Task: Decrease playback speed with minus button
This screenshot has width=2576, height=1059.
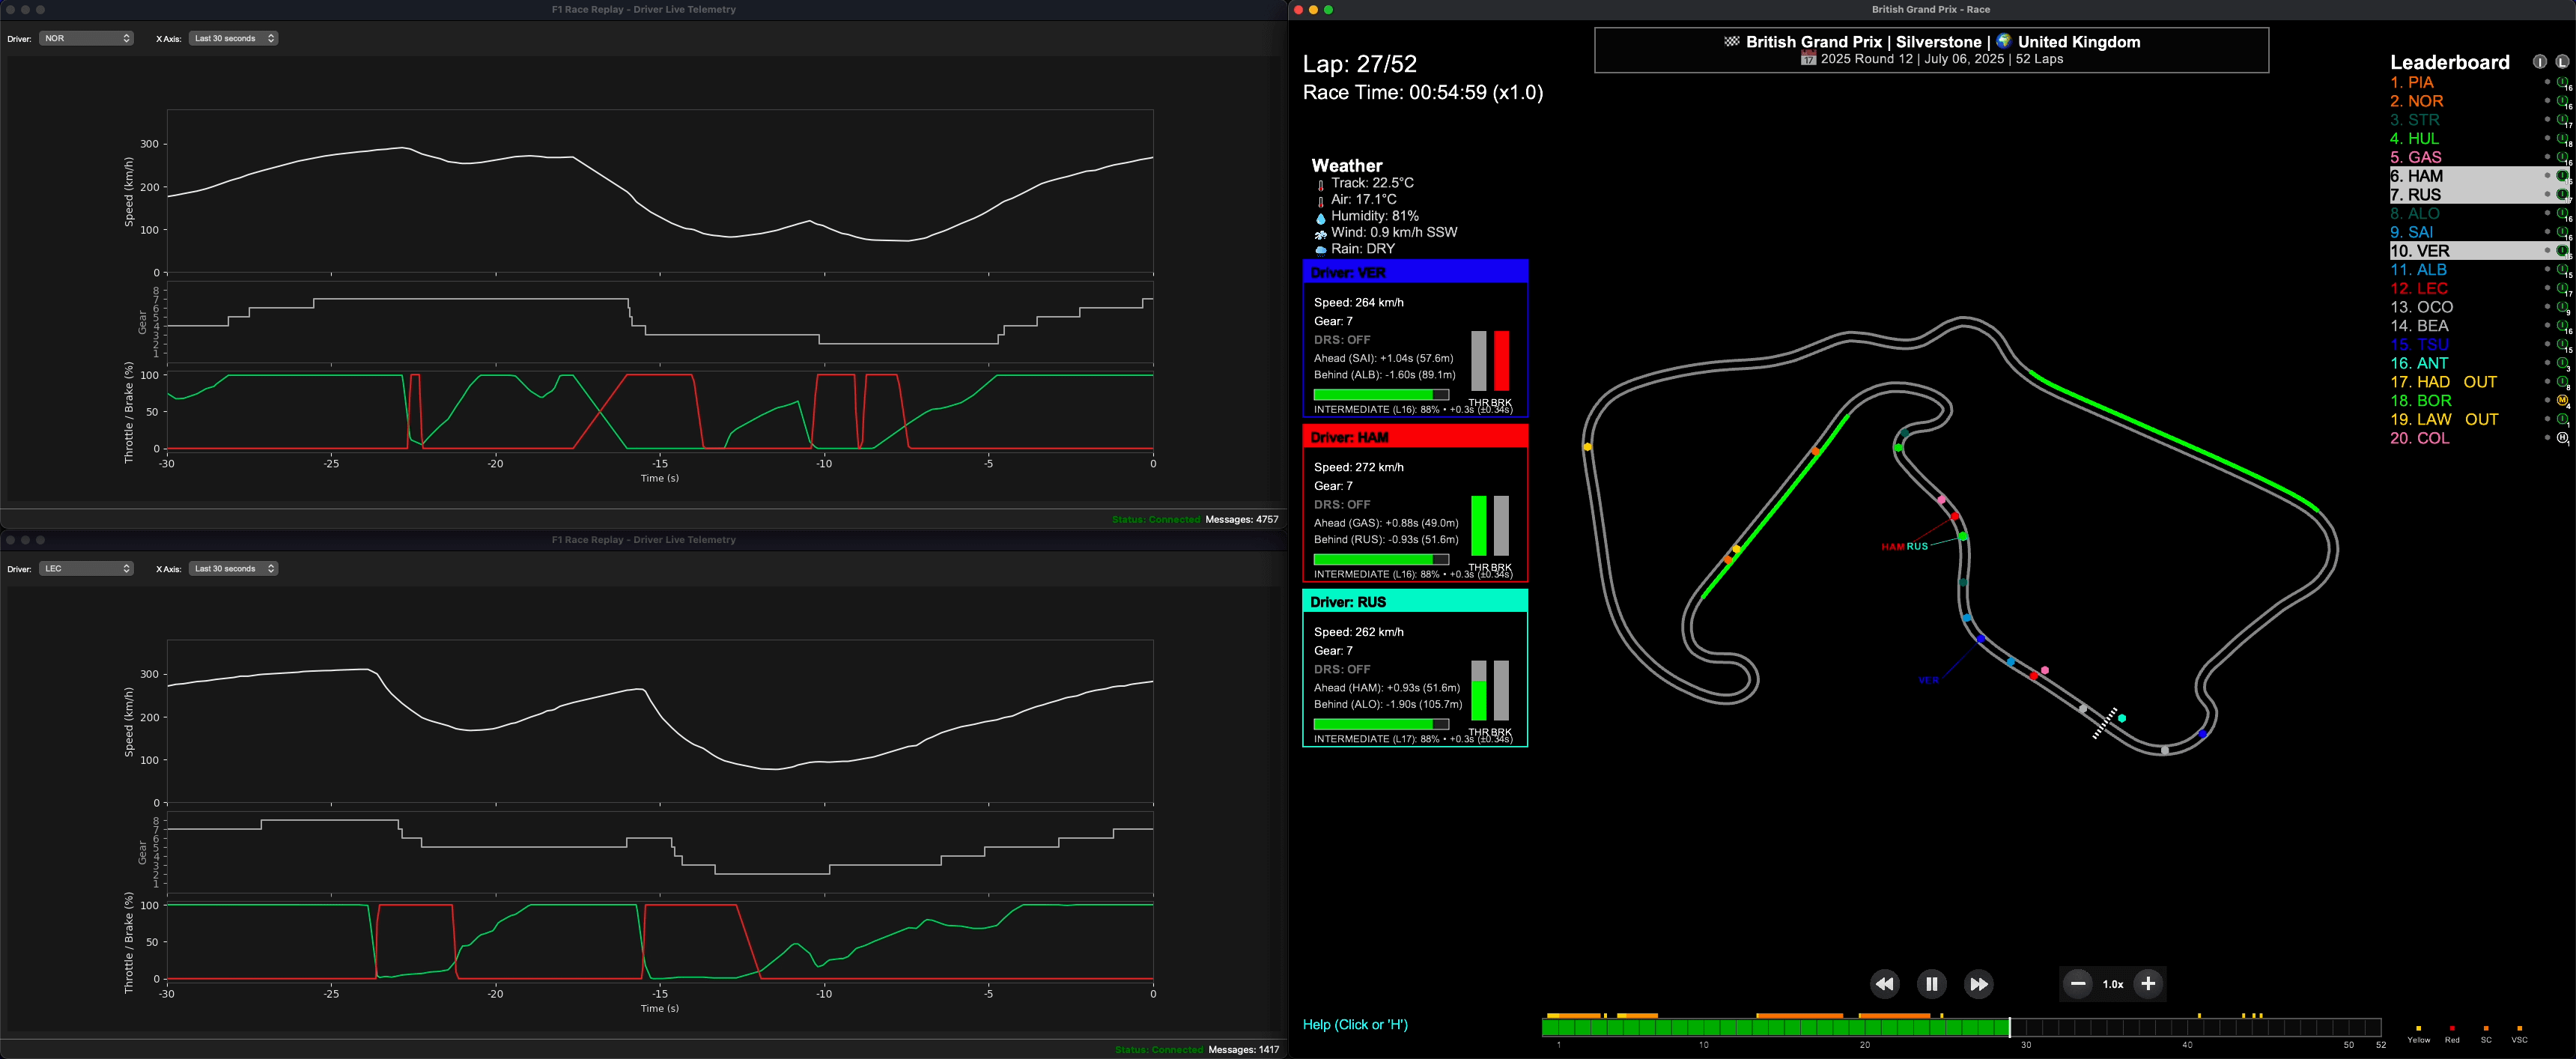Action: (x=2078, y=984)
